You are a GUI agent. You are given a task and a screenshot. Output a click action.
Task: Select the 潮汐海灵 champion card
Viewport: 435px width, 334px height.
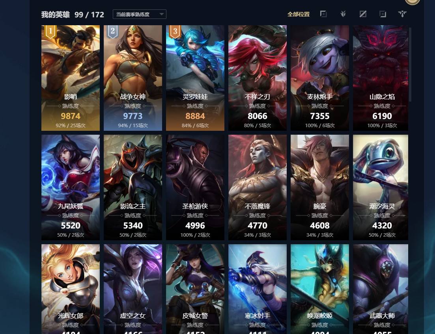tap(381, 187)
